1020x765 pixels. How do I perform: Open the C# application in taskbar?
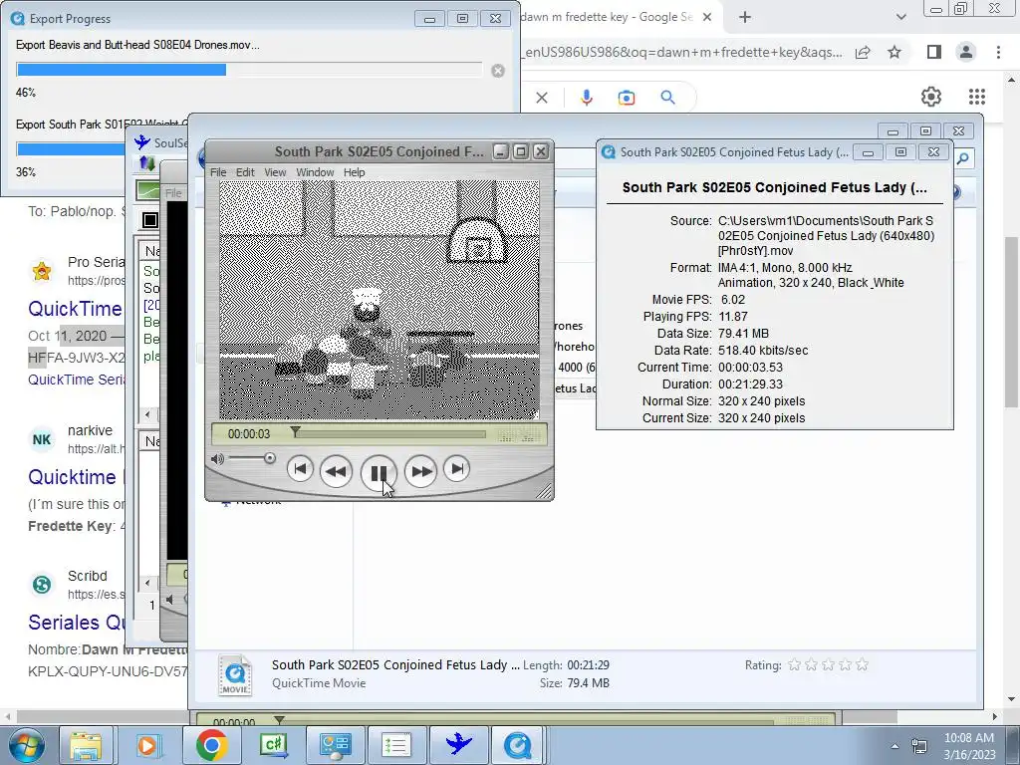point(273,745)
